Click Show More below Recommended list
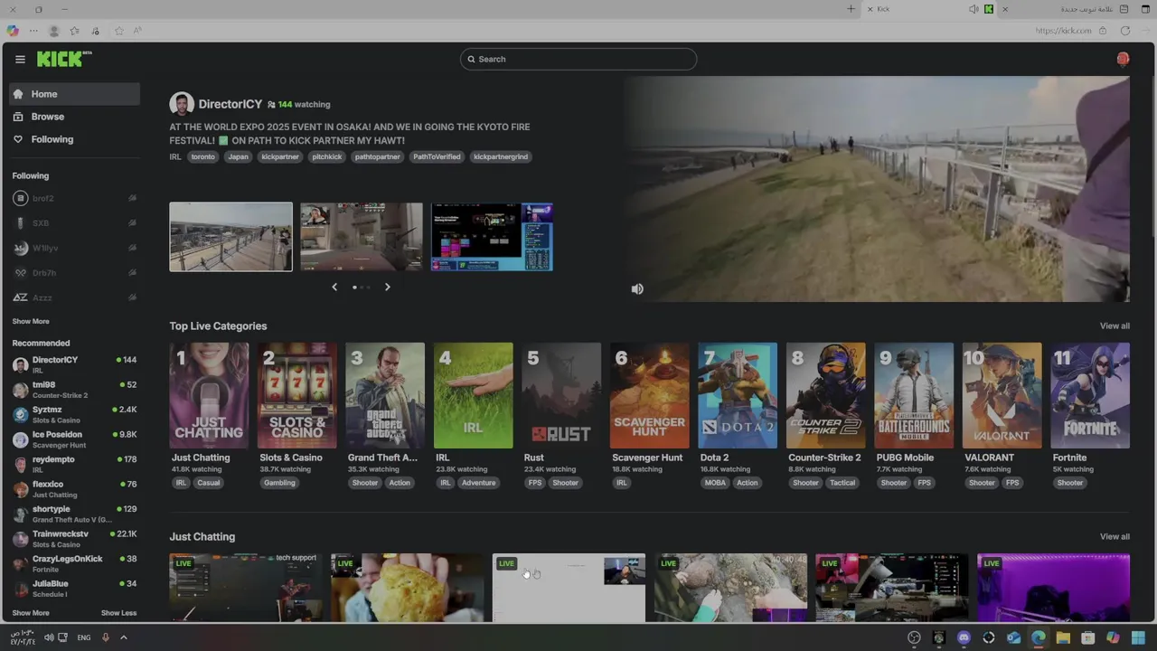The height and width of the screenshot is (651, 1157). click(x=31, y=613)
